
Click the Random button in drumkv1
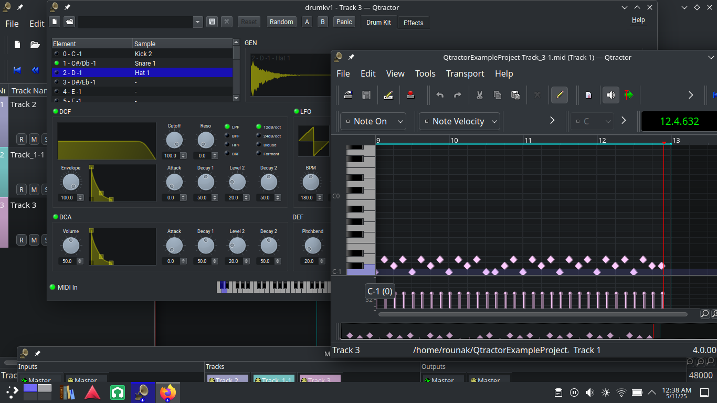point(281,22)
